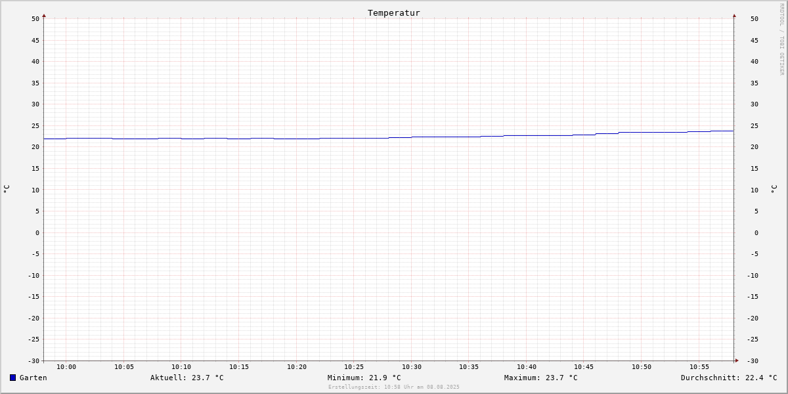This screenshot has height=394, width=788.
Task: Click the right axis label 40
Action: click(x=755, y=62)
